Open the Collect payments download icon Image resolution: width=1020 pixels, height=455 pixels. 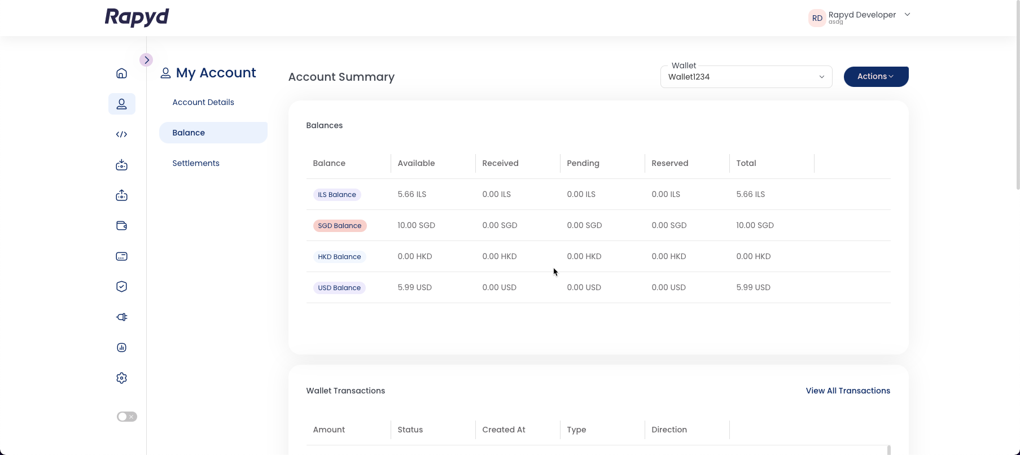[121, 165]
